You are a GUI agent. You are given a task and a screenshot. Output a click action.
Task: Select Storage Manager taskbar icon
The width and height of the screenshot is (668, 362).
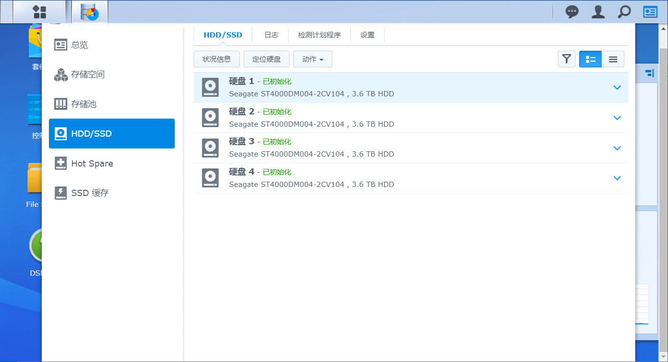click(90, 12)
